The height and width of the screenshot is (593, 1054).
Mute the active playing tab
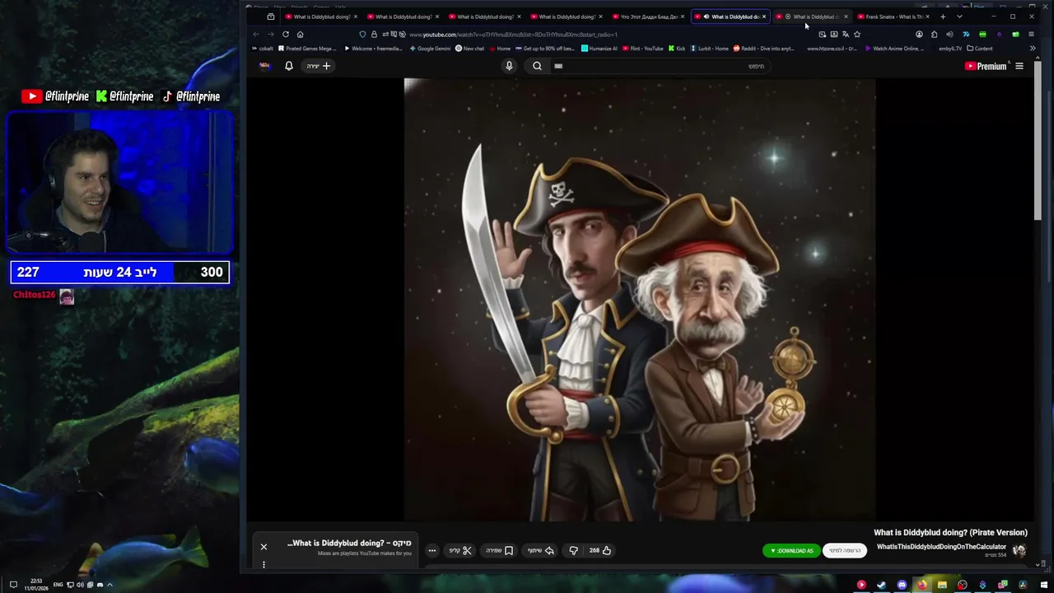pyautogui.click(x=707, y=16)
